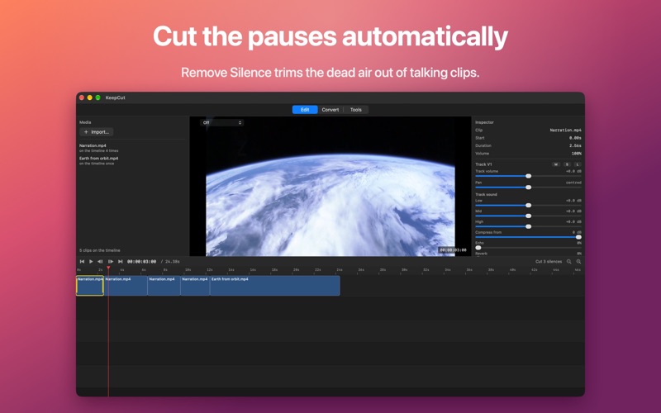Click the video preview of Earth

click(x=330, y=187)
